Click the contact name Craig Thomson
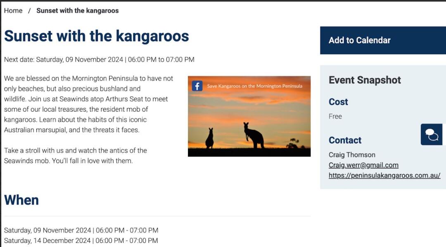Image resolution: width=446 pixels, height=247 pixels. click(x=352, y=155)
